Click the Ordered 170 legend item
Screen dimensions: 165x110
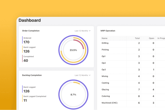point(27,40)
